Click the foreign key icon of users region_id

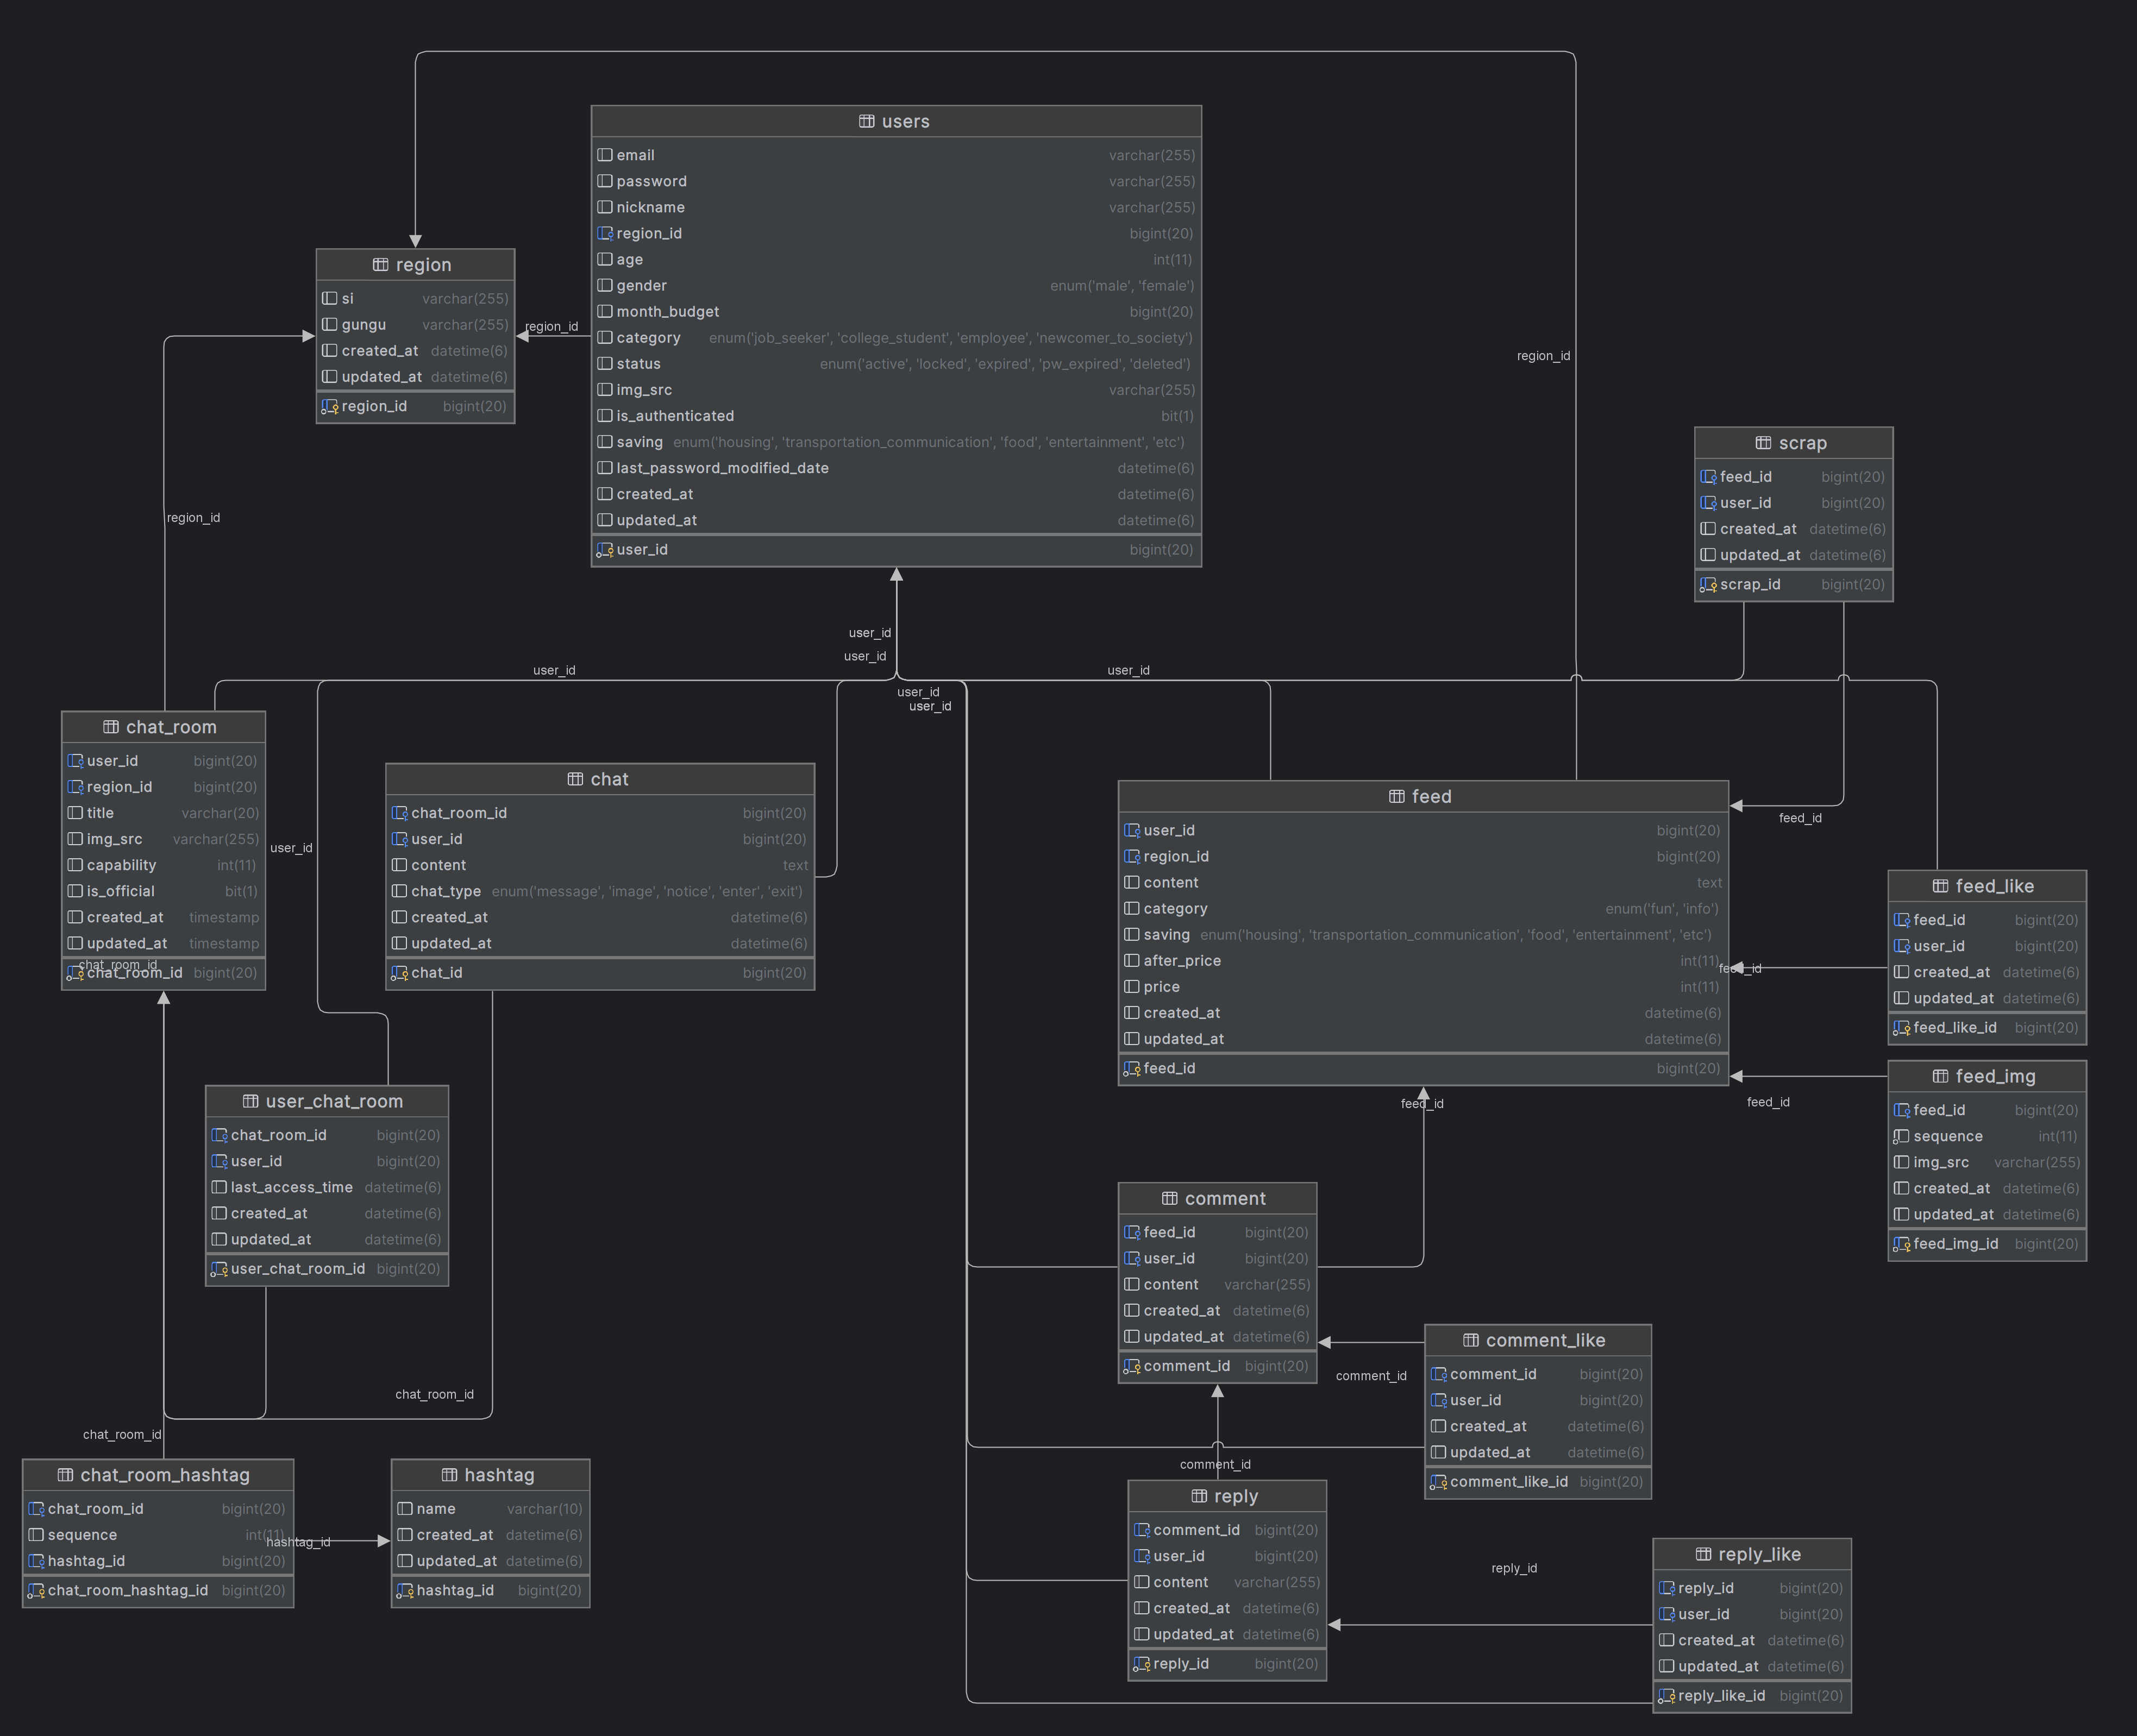604,234
